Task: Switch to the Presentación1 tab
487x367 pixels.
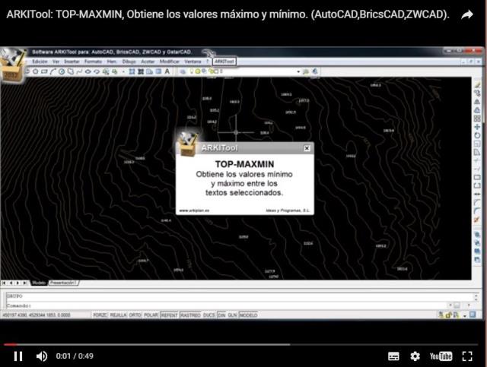Action: tap(63, 283)
